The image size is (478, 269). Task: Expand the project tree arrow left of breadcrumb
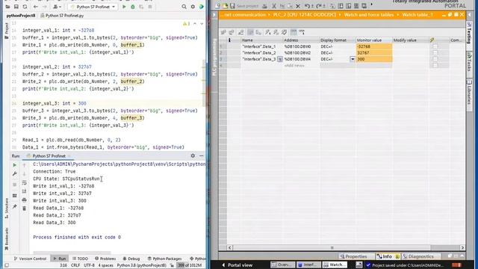(214, 15)
